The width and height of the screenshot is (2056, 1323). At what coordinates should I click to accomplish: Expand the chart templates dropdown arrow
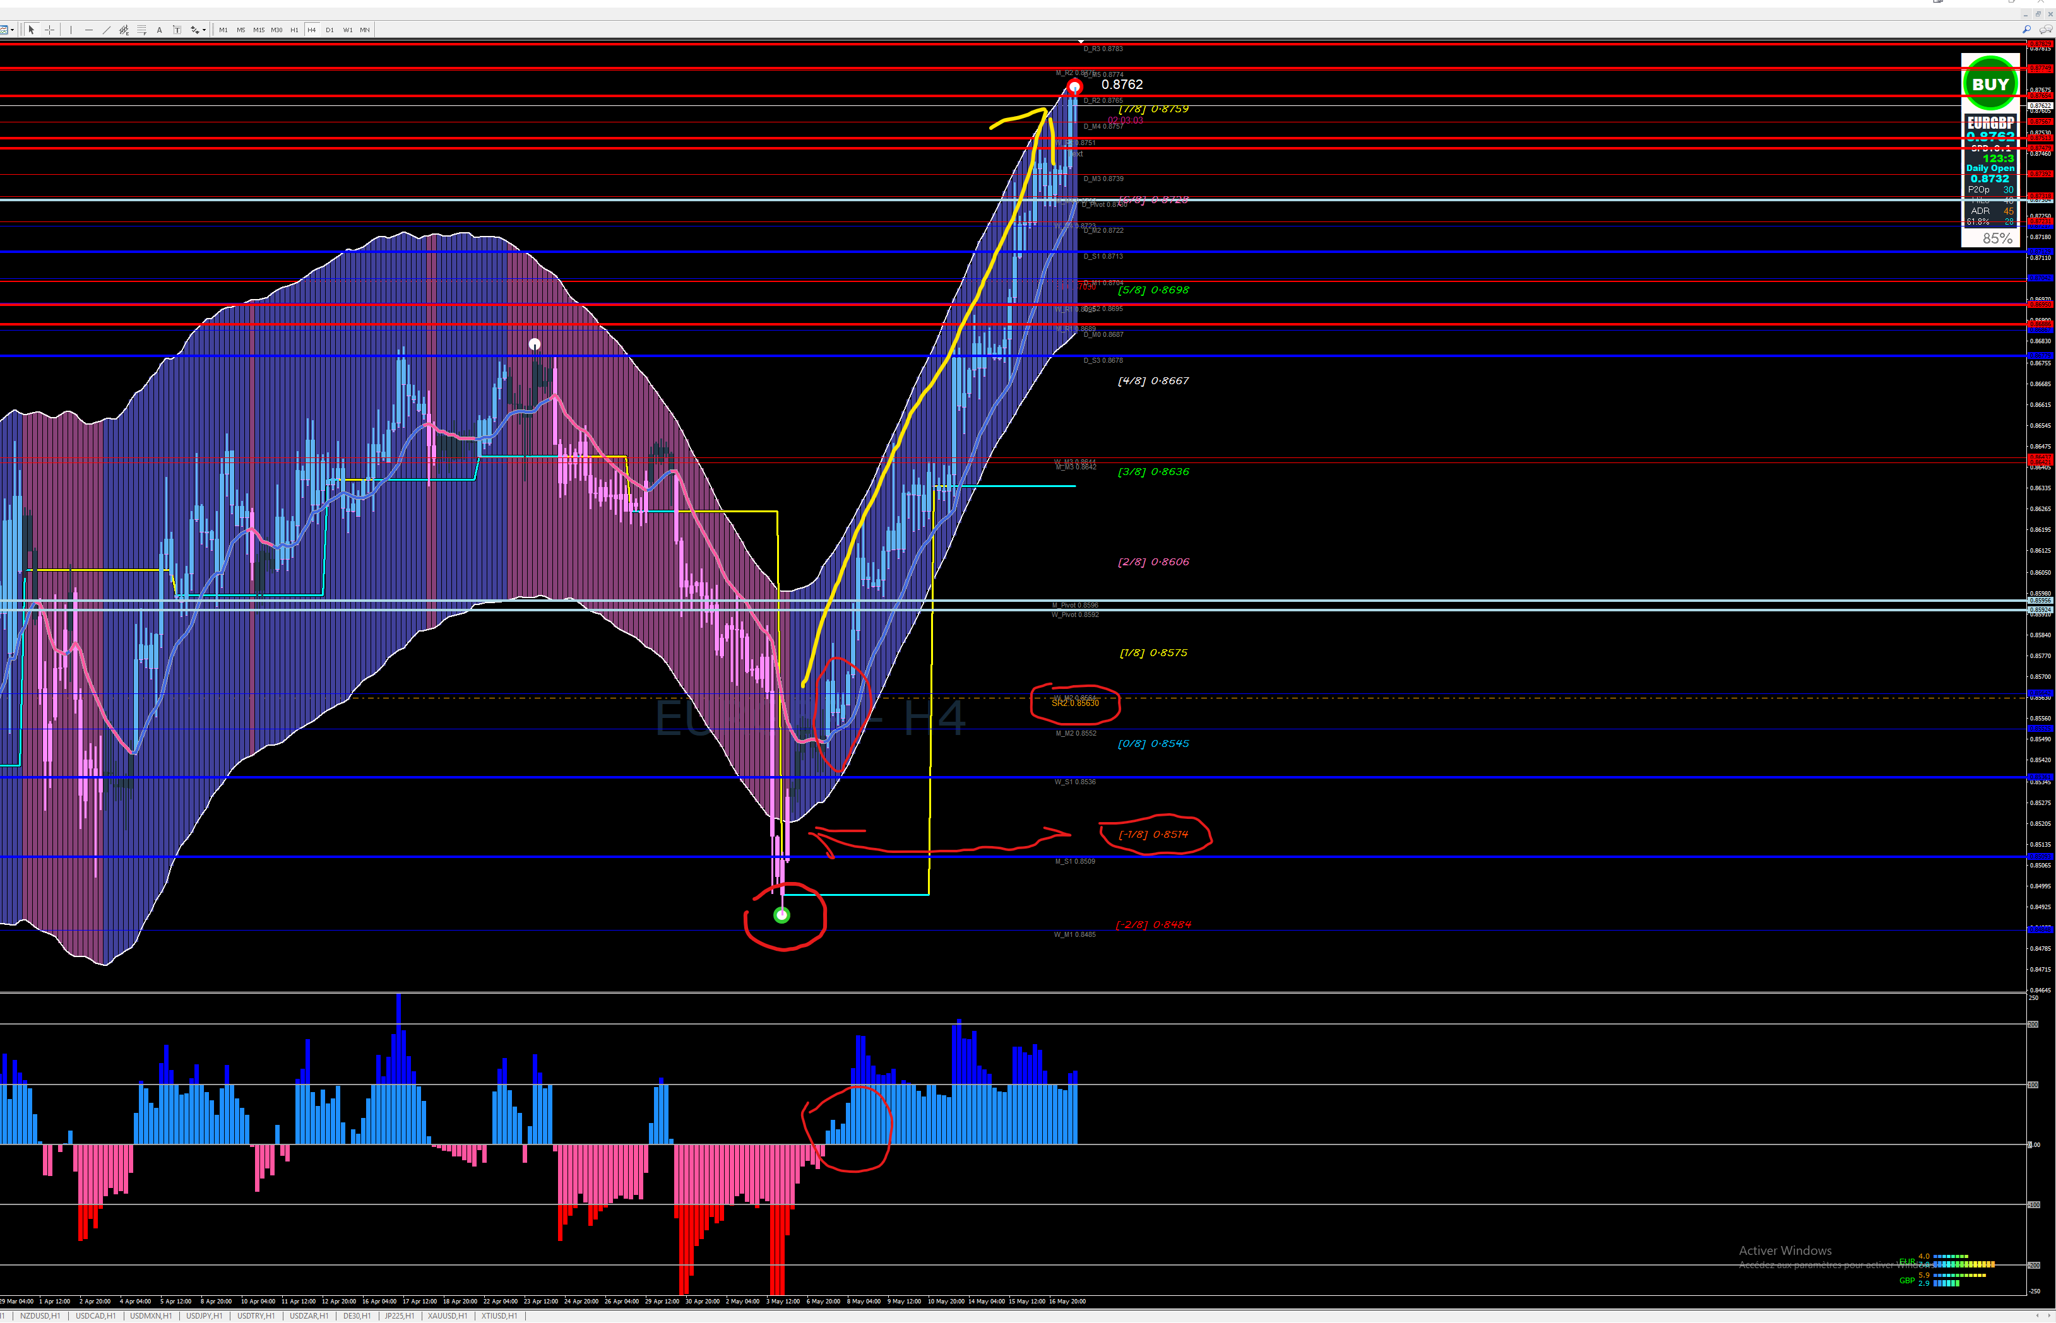tap(12, 30)
